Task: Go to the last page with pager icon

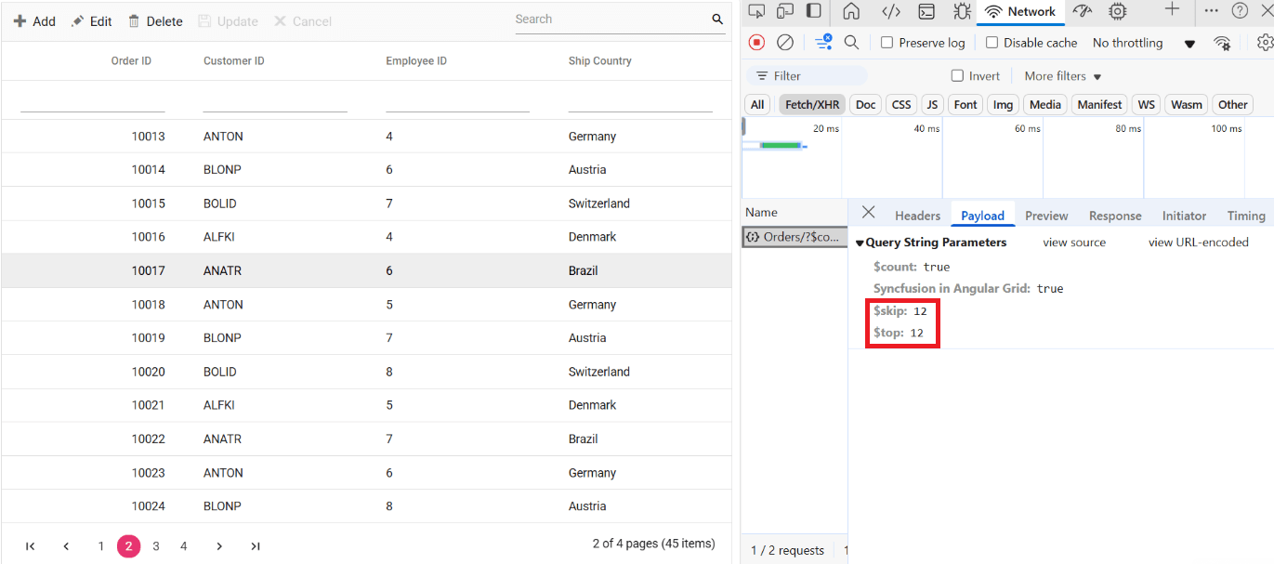Action: tap(256, 546)
